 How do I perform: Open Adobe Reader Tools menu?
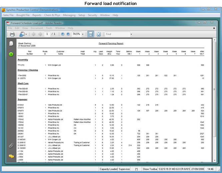[x=49, y=28]
